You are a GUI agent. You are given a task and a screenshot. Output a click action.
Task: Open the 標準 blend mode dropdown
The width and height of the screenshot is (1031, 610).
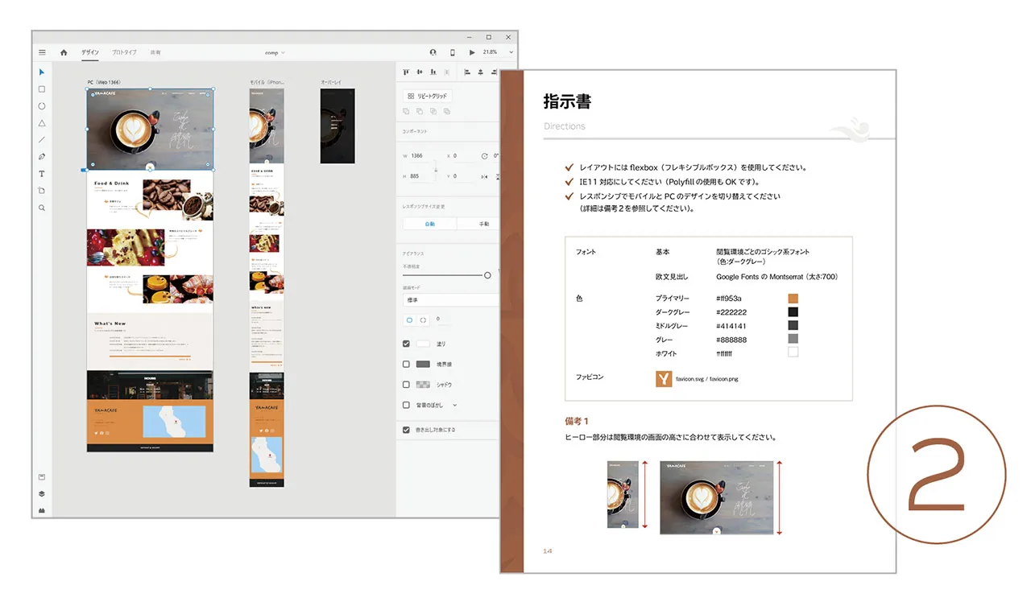[449, 300]
